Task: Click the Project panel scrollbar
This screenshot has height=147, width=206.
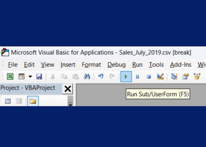Action: tap(70, 101)
